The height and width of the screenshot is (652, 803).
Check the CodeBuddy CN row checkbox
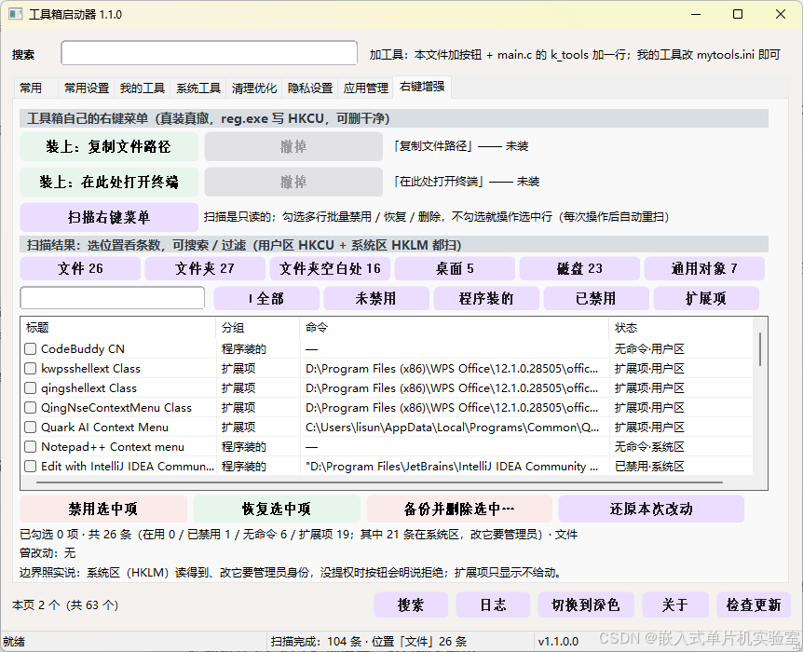pos(30,348)
